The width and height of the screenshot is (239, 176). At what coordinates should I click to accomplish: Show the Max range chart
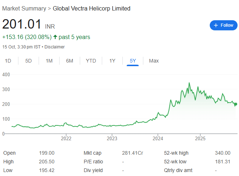point(154,61)
